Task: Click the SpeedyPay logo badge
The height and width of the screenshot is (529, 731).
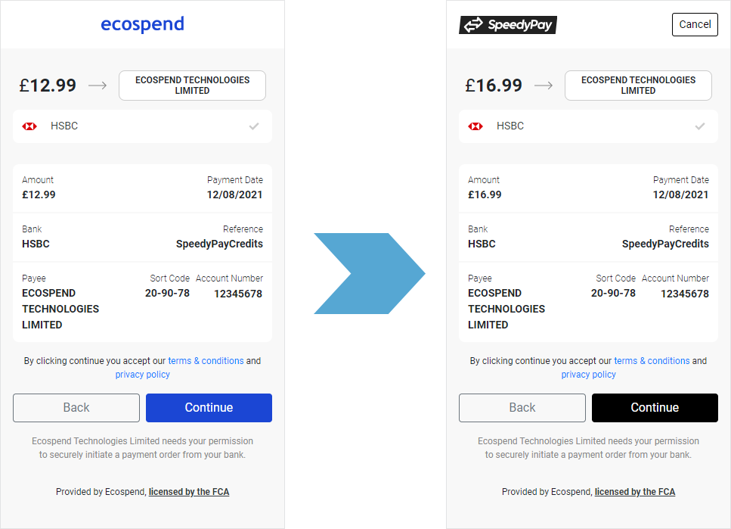Action: pyautogui.click(x=507, y=24)
